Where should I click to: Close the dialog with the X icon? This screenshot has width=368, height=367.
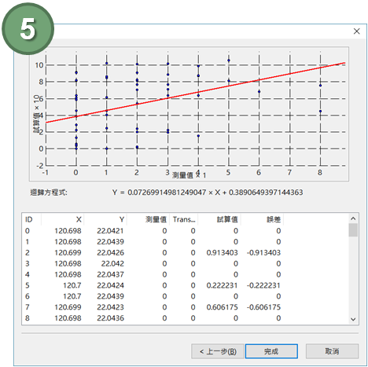coord(356,31)
